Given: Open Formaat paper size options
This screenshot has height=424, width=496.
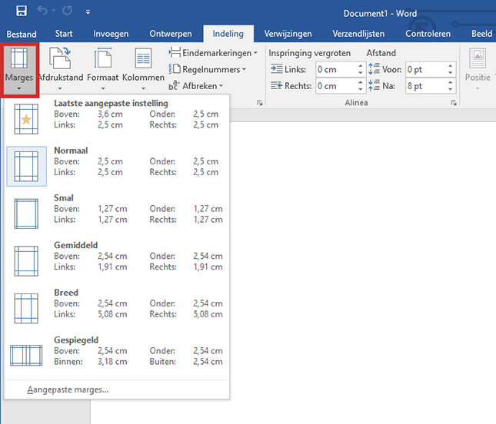Looking at the screenshot, I should coord(102,69).
